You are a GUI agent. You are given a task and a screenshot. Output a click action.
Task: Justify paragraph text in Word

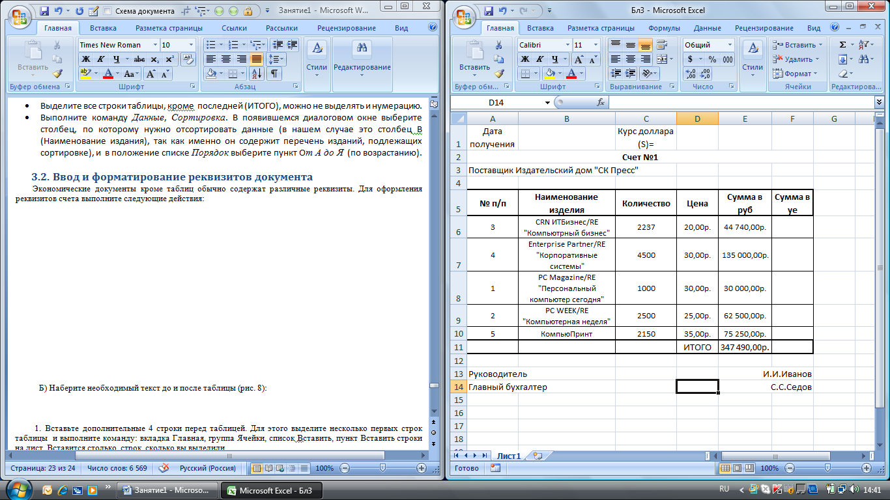coord(256,59)
